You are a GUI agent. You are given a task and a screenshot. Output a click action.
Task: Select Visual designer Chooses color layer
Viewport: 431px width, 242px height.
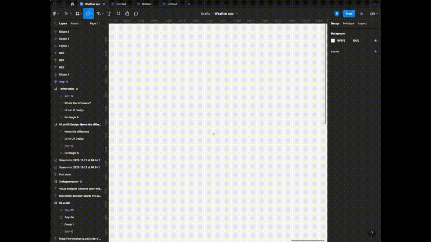tap(80, 189)
